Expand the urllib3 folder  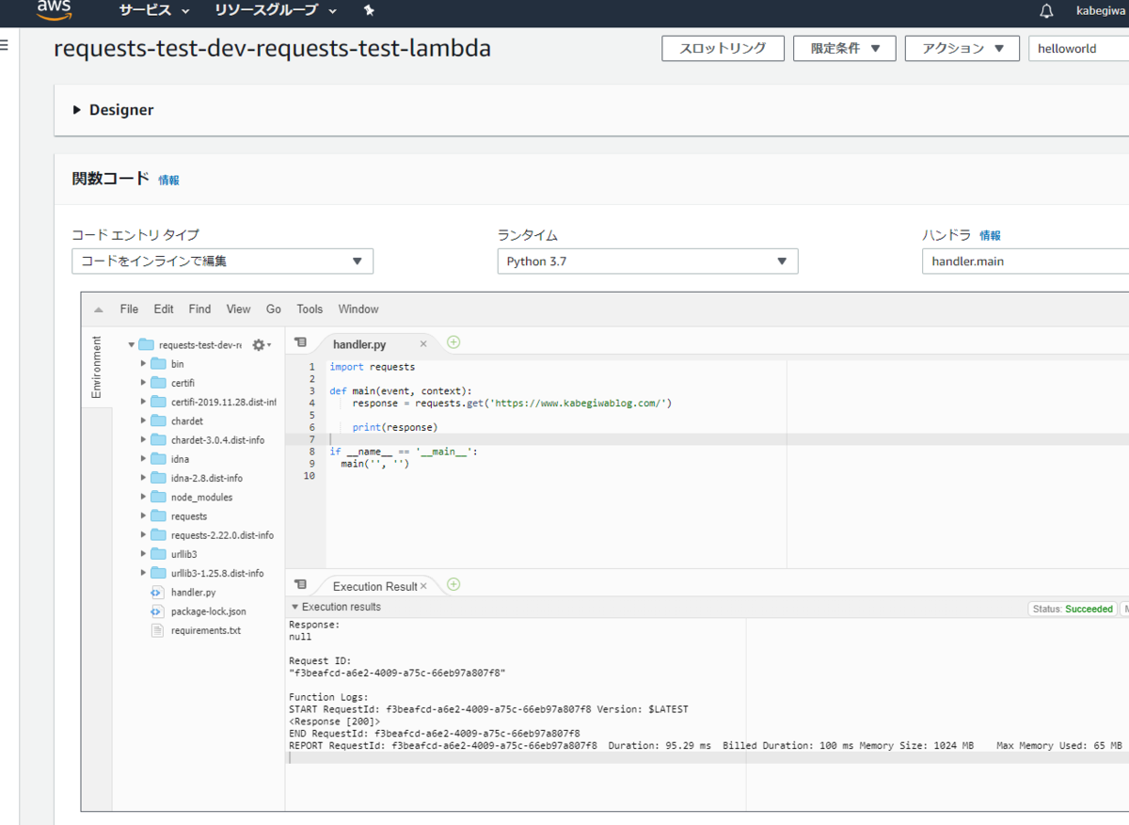[143, 554]
